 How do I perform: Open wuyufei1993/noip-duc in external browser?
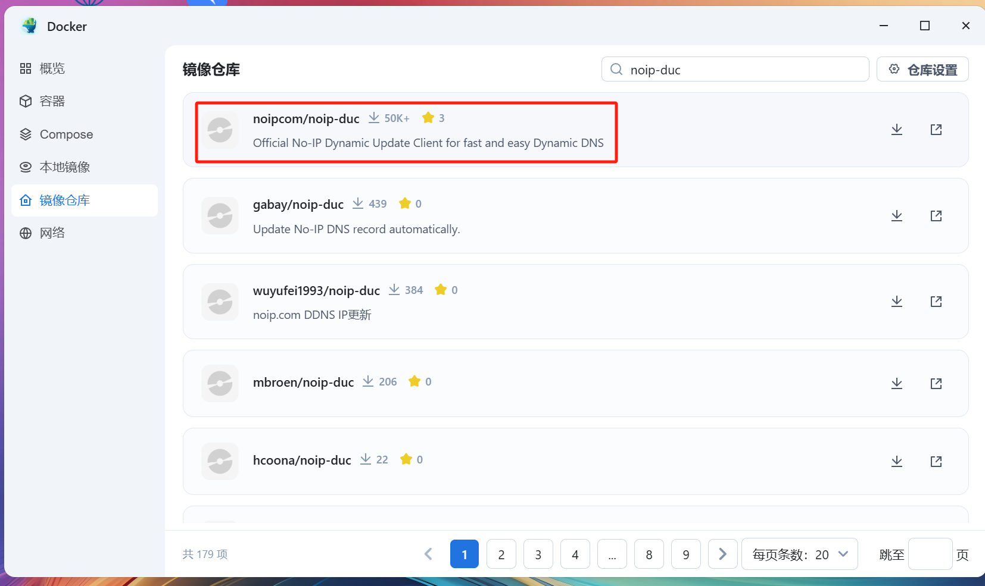click(936, 302)
